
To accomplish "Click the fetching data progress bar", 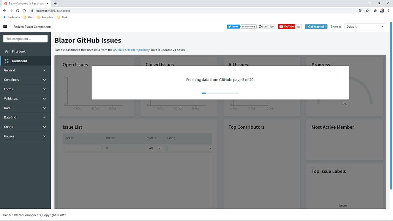I will pyautogui.click(x=220, y=93).
